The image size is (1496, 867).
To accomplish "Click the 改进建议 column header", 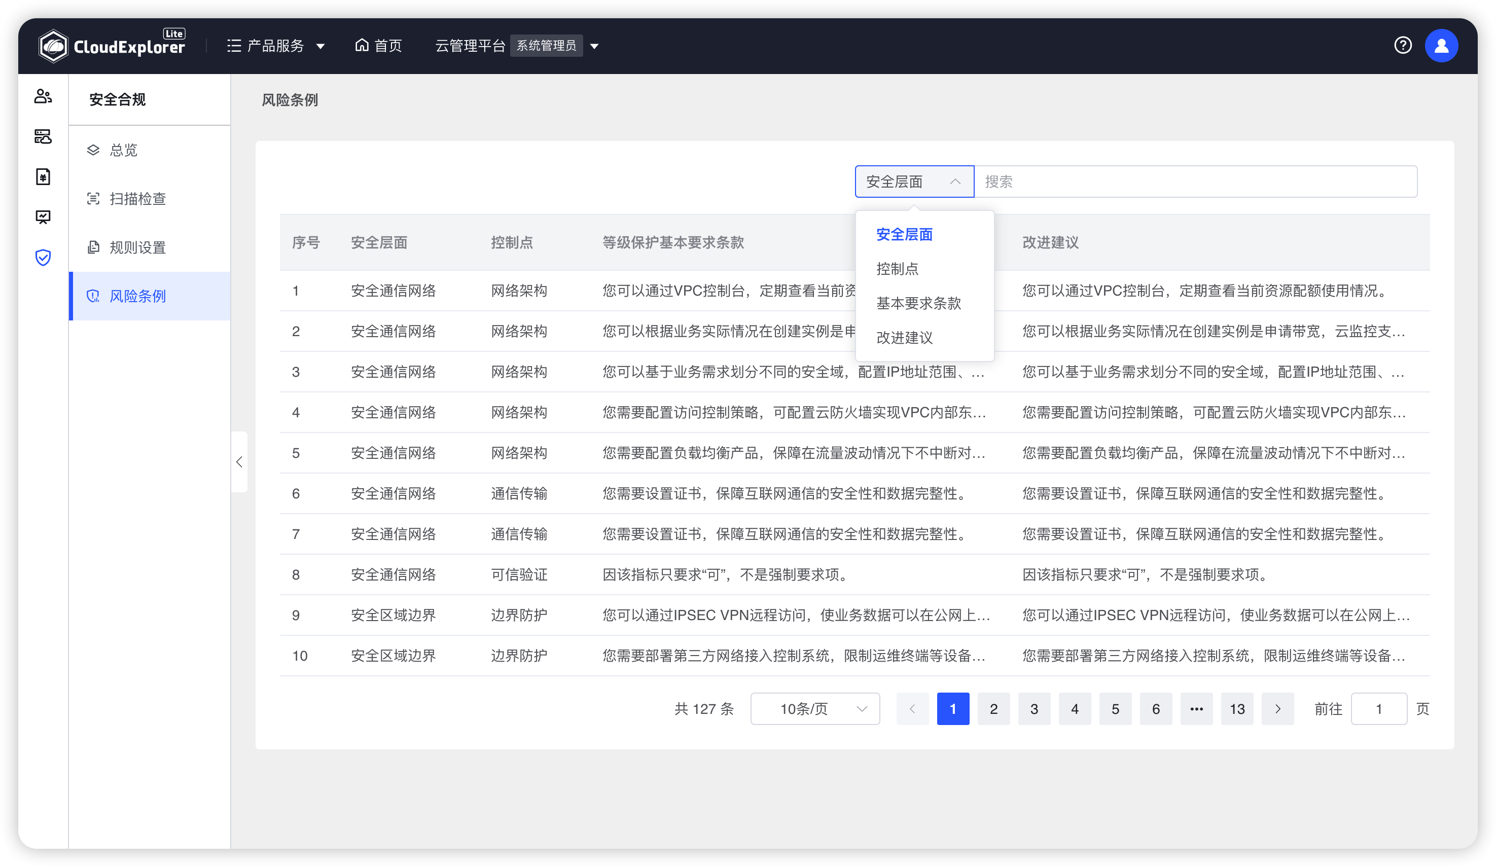I will click(1050, 242).
